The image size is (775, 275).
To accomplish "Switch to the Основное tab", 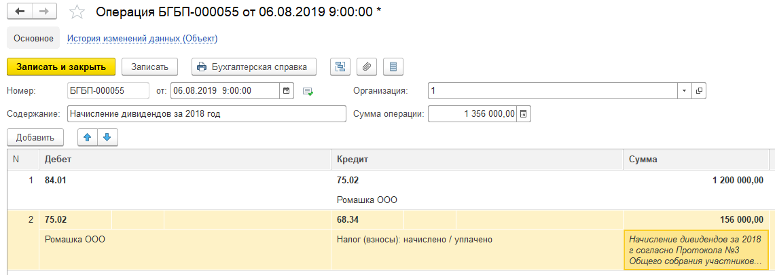I will click(33, 38).
